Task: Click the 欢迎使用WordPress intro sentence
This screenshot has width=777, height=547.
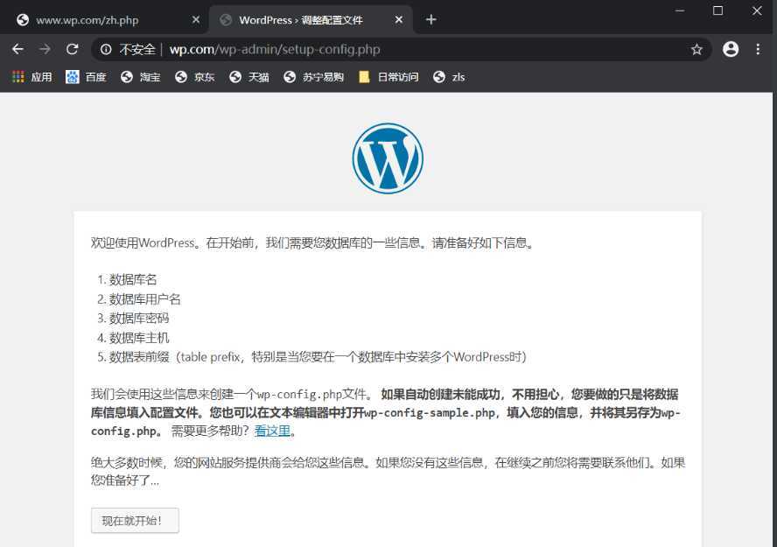Action: pyautogui.click(x=313, y=242)
